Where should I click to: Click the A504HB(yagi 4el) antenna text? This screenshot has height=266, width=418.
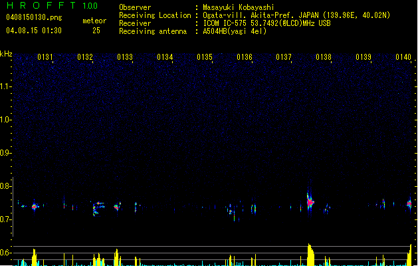(235, 31)
